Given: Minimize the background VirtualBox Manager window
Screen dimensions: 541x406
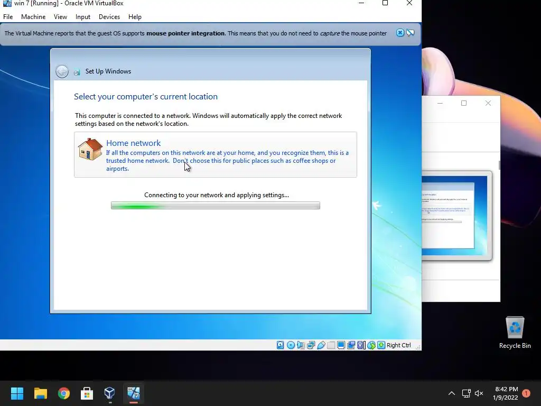Looking at the screenshot, I should click(440, 103).
